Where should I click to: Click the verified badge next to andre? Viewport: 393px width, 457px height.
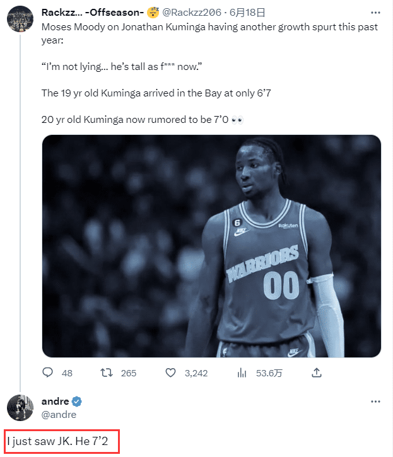pos(78,402)
